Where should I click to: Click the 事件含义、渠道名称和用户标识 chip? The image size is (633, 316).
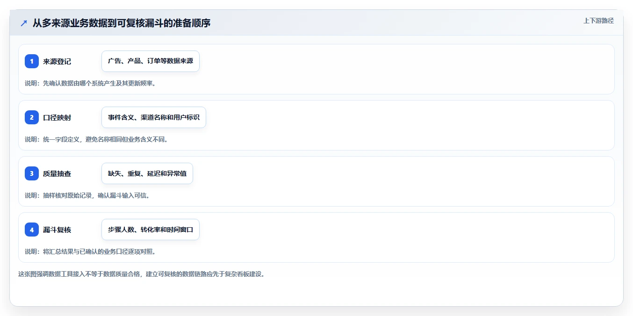154,117
